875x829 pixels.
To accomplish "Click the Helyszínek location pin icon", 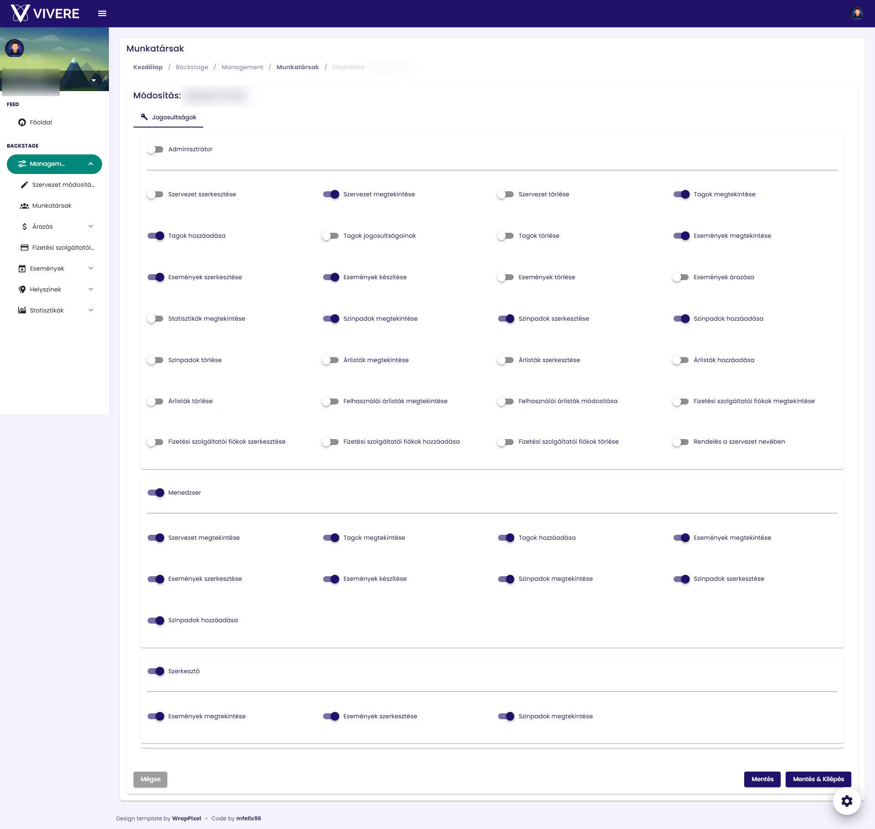I will pos(22,290).
